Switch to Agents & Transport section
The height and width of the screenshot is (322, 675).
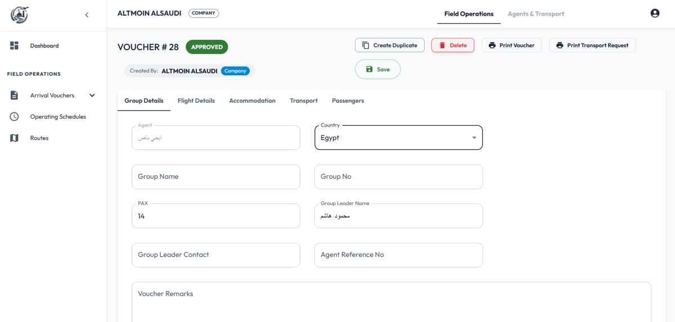pos(535,14)
